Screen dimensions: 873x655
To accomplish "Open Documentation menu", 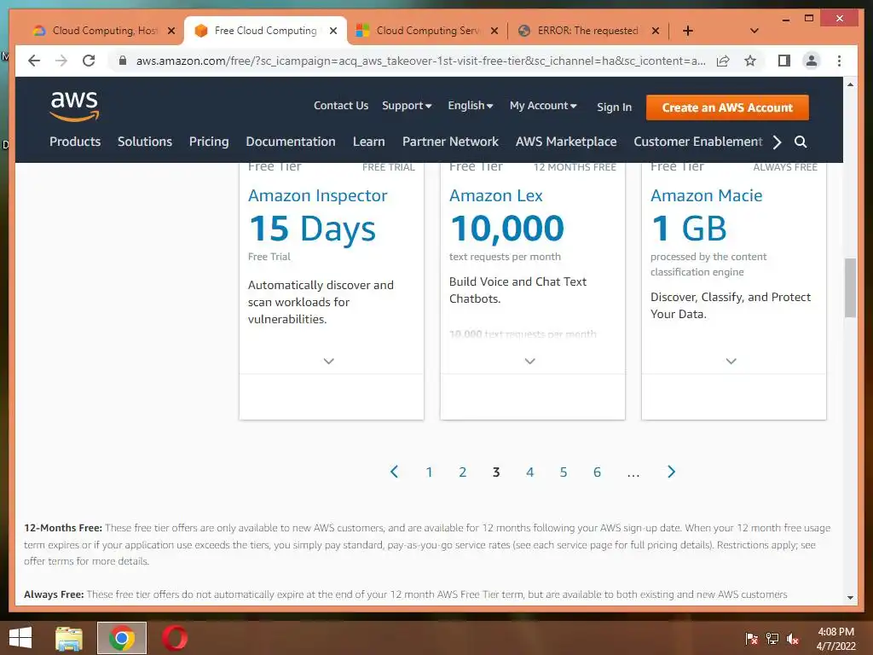I will [x=291, y=142].
